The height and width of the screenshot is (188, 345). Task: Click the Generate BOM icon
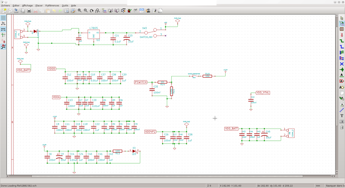click(x=142, y=11)
